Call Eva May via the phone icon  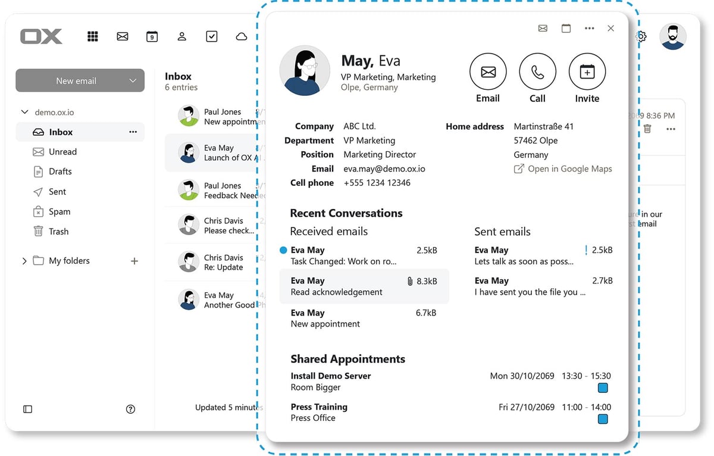537,73
